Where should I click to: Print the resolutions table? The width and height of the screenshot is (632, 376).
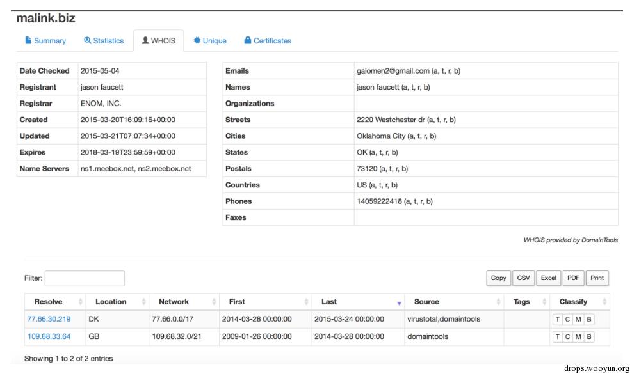click(x=597, y=278)
